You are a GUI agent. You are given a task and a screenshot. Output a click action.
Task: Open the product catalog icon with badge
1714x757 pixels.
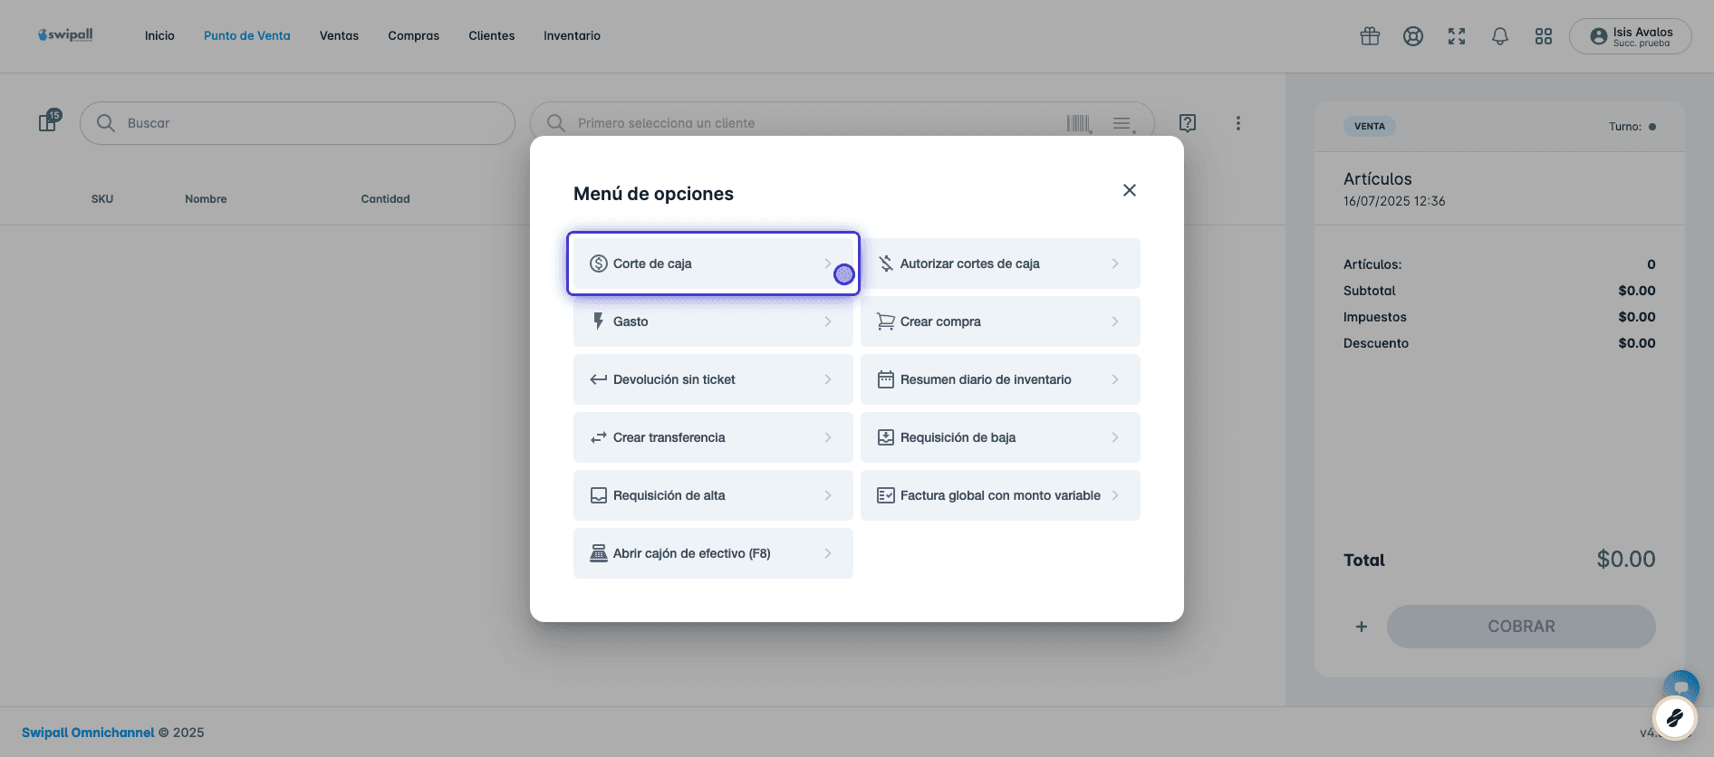(x=49, y=121)
